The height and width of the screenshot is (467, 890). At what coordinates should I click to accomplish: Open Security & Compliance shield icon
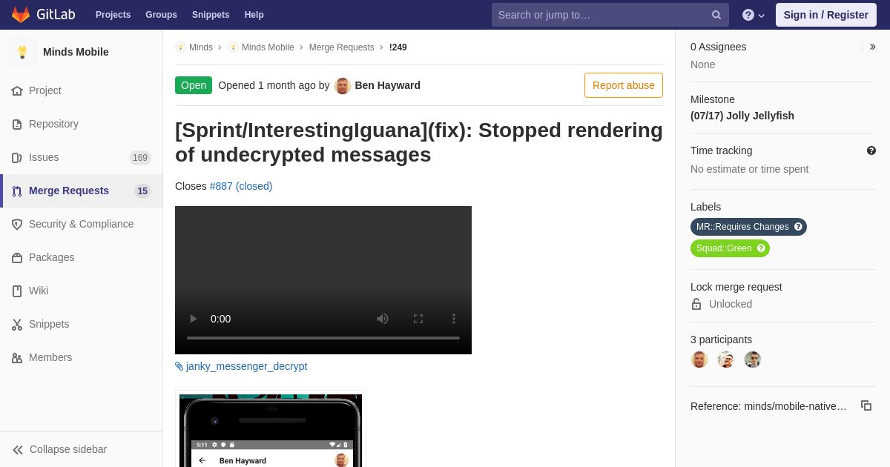pos(17,225)
